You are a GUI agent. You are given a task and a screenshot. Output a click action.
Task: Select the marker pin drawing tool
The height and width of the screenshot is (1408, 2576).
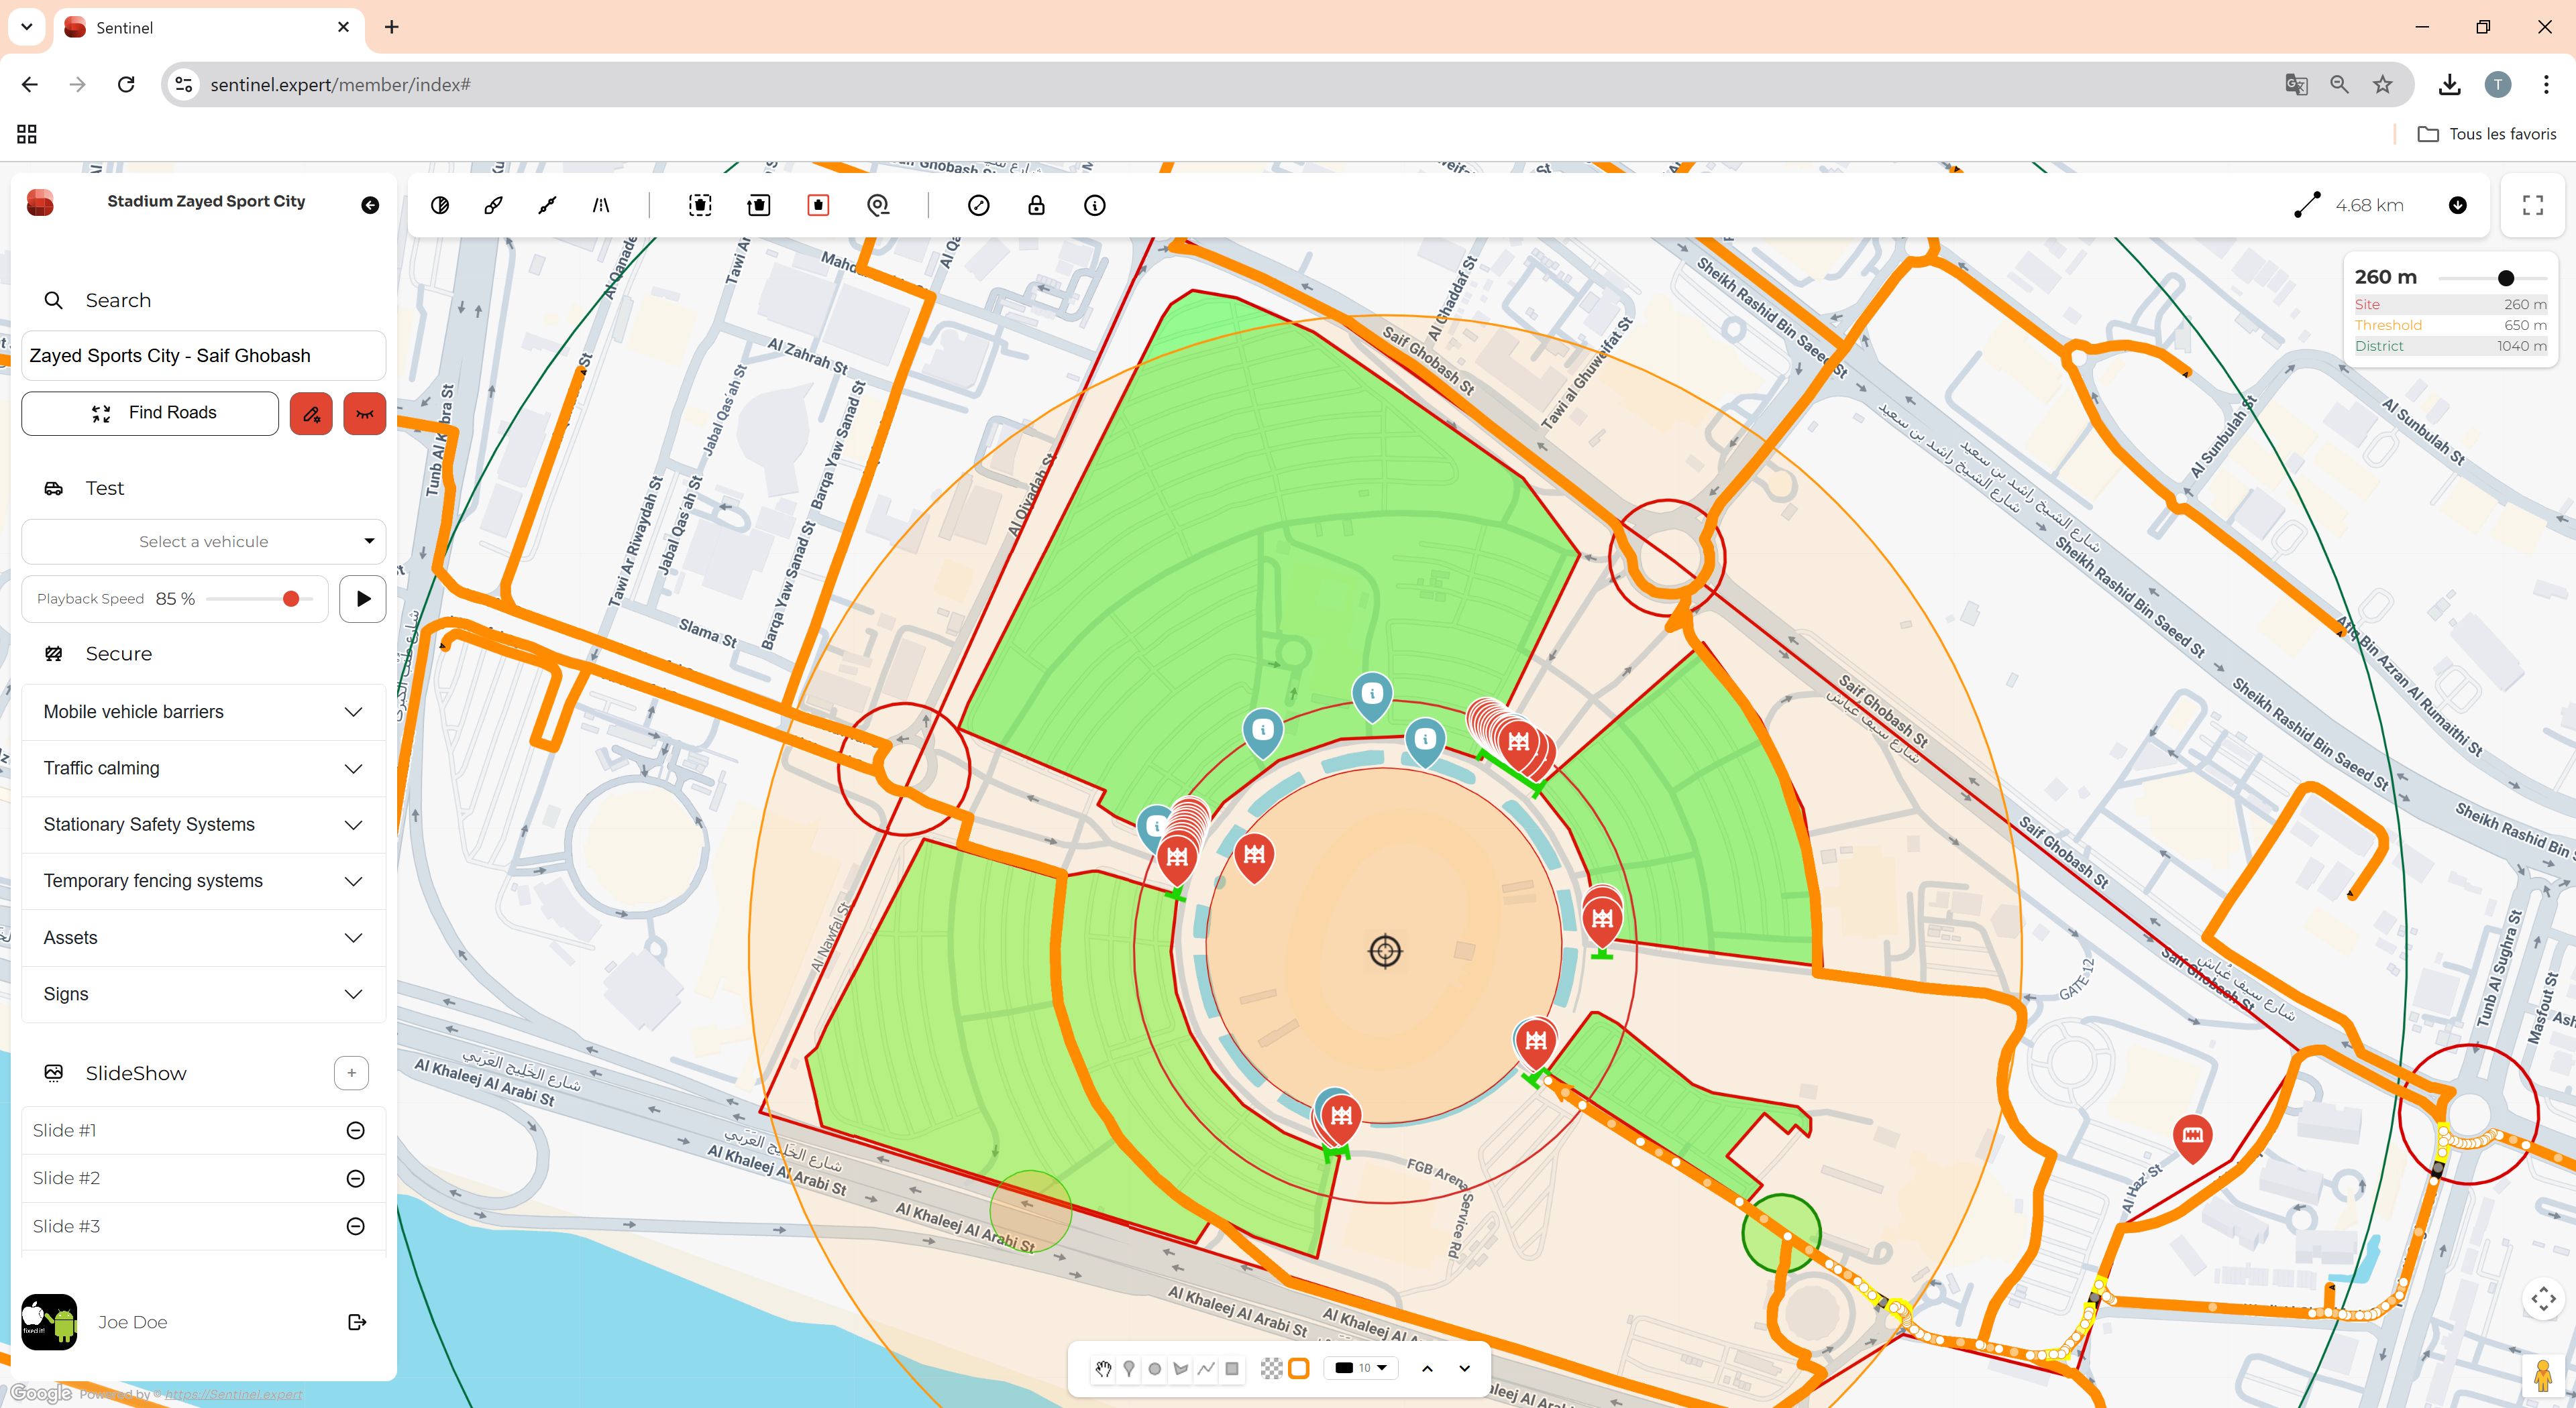tap(1129, 1369)
